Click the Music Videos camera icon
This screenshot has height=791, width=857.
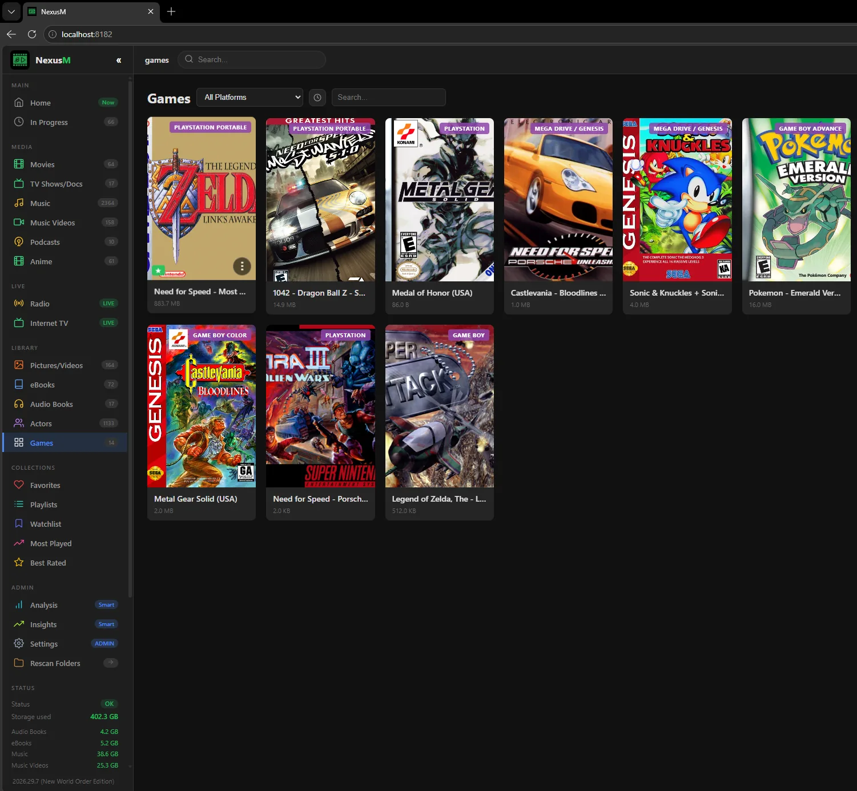coord(19,223)
